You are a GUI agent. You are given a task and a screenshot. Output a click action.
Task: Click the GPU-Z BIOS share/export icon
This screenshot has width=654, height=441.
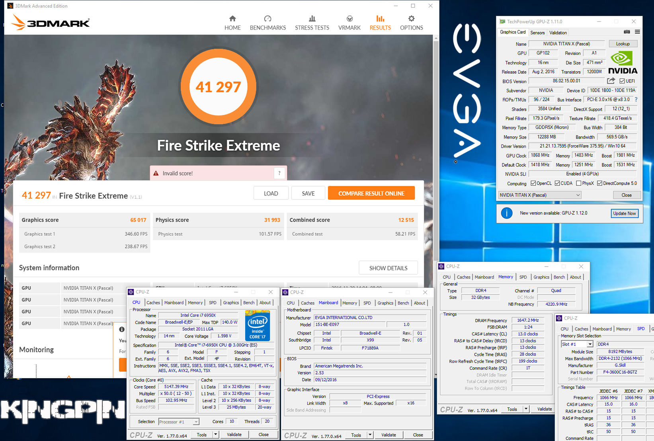611,81
